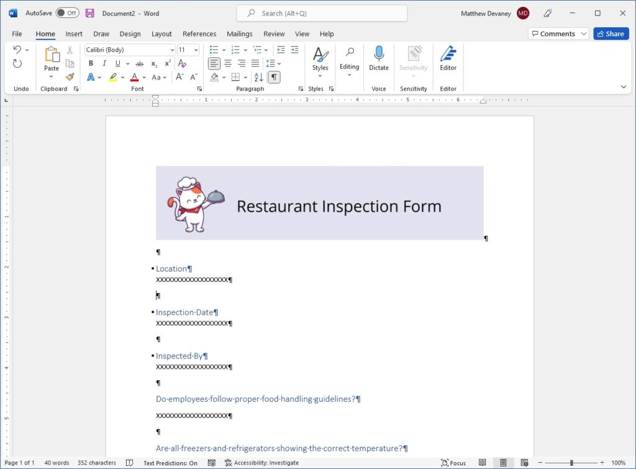
Task: Click the zoom slider in status bar
Action: pyautogui.click(x=571, y=463)
